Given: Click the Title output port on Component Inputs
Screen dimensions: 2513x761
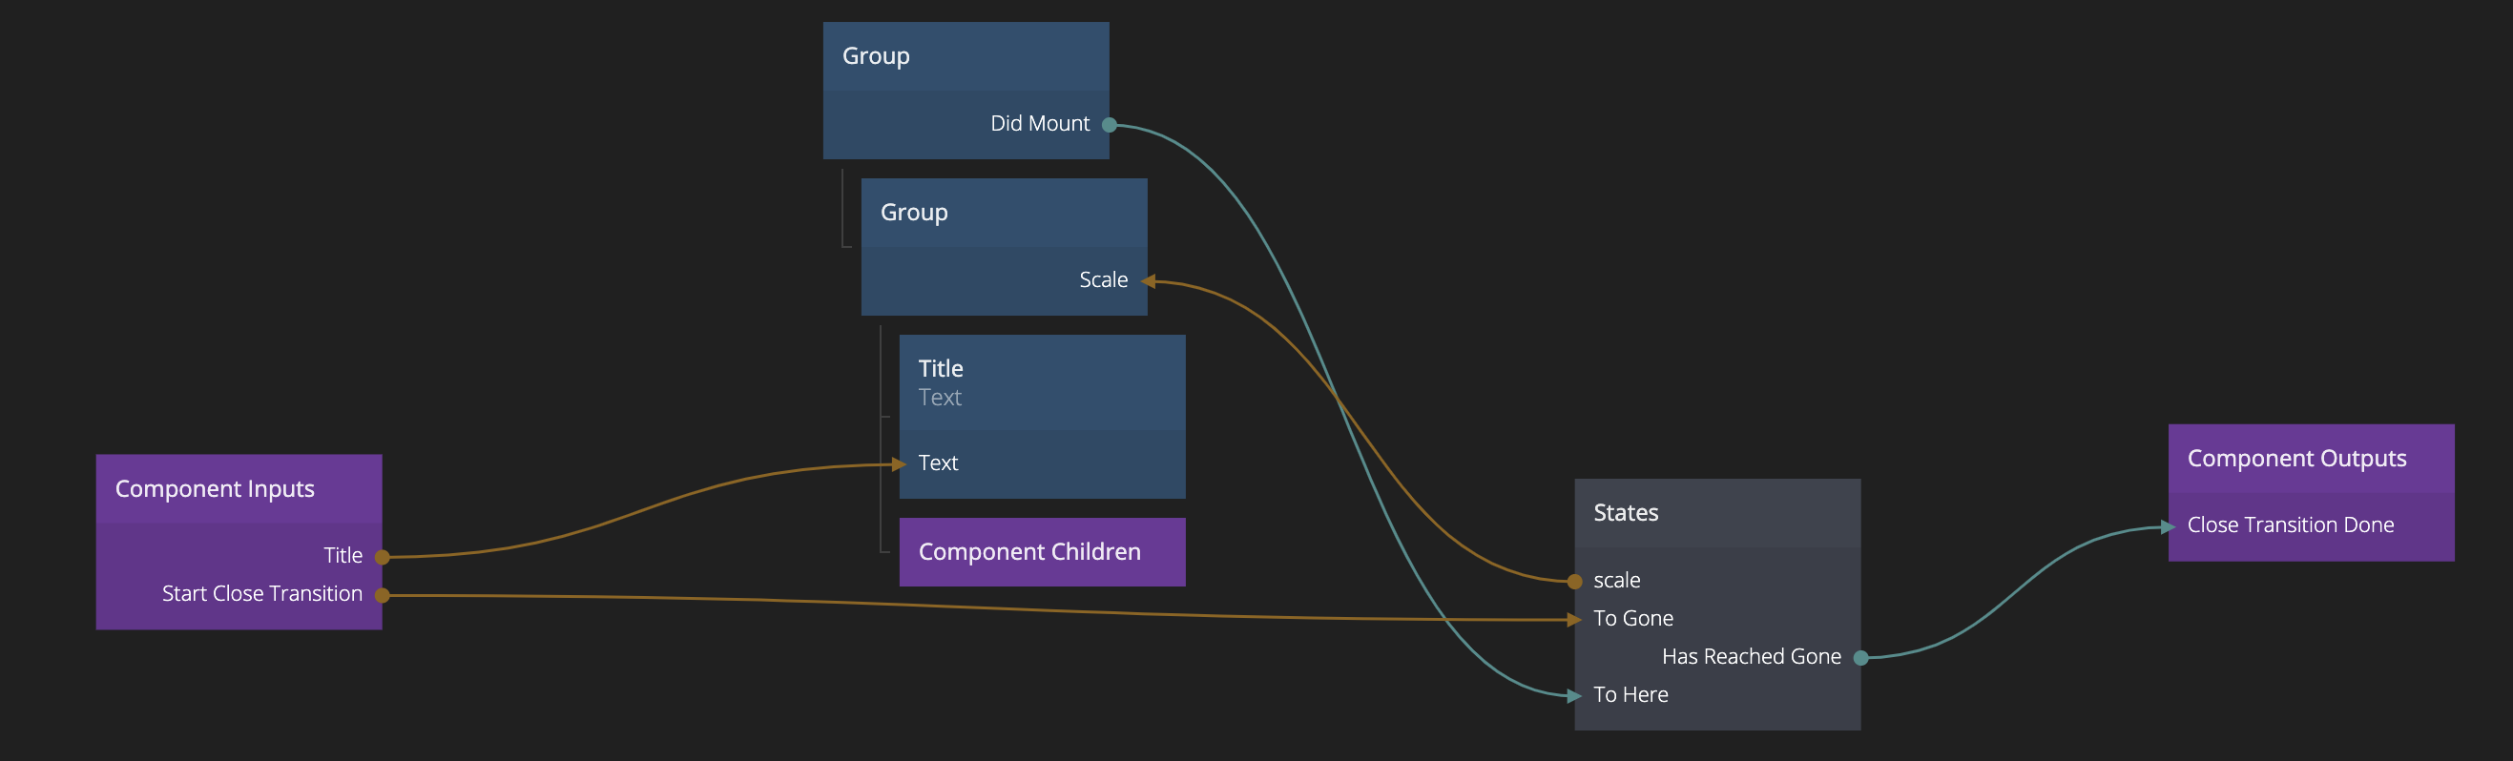Looking at the screenshot, I should tap(383, 557).
